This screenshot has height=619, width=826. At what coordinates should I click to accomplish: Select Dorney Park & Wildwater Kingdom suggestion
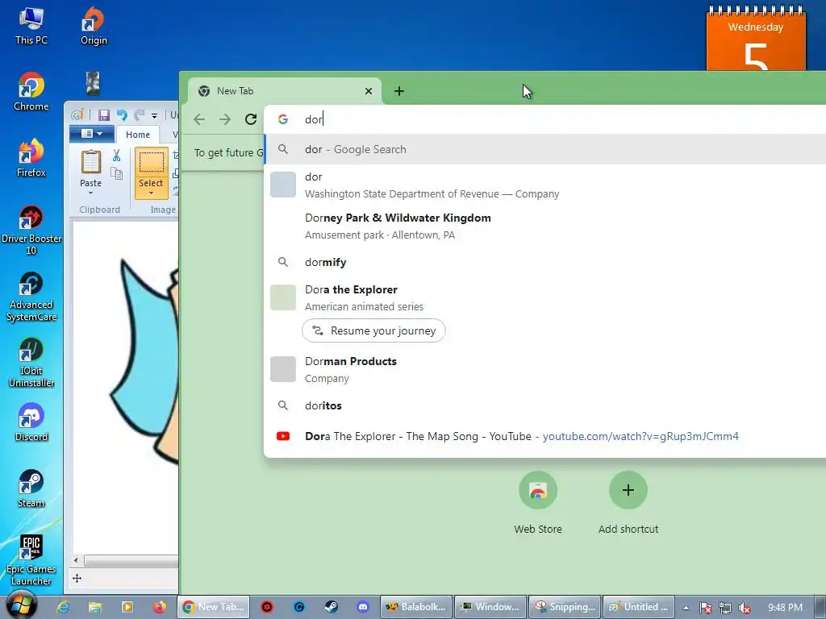(545, 226)
